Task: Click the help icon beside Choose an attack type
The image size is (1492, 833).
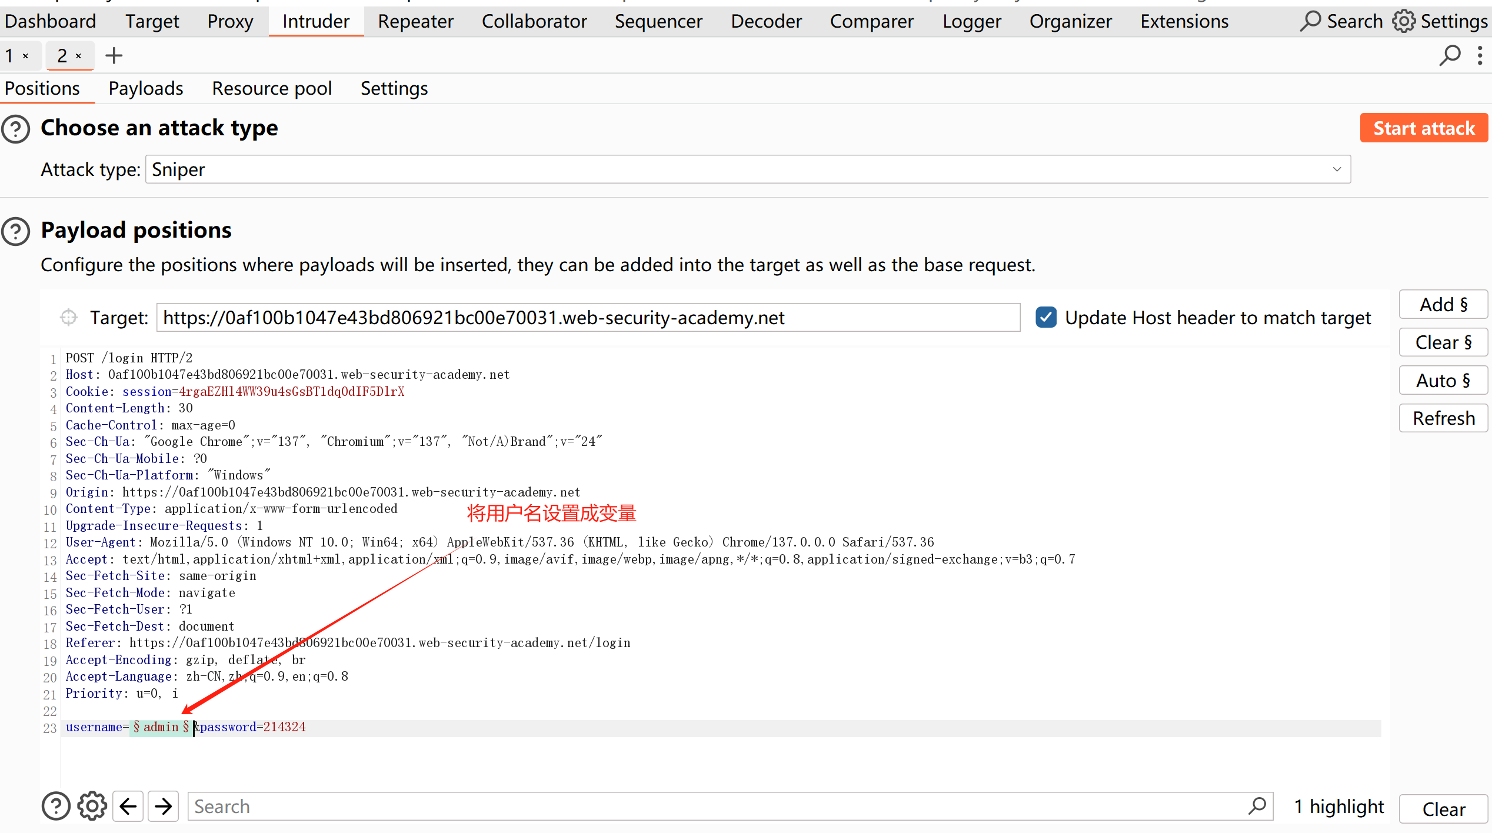Action: [x=16, y=129]
